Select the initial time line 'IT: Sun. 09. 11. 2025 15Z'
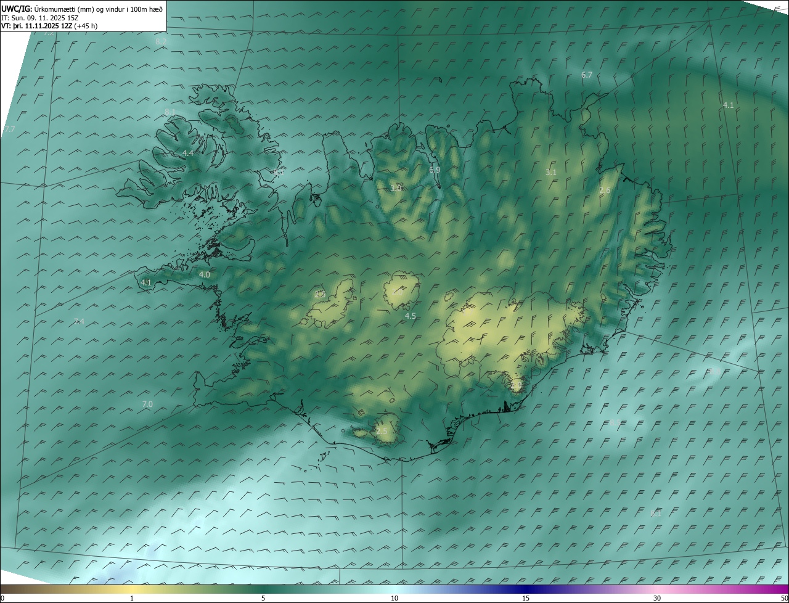The image size is (789, 603). point(40,18)
